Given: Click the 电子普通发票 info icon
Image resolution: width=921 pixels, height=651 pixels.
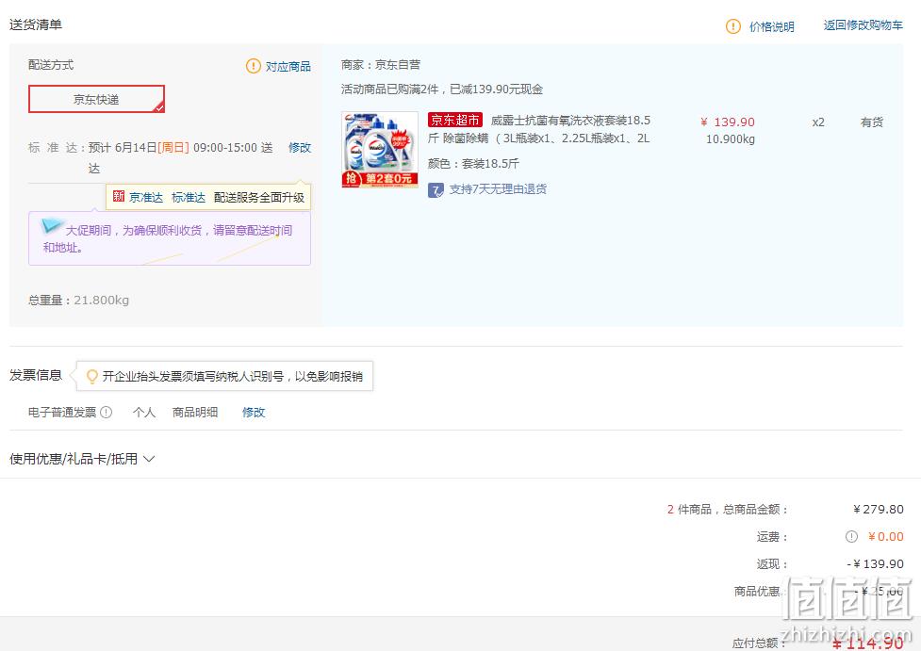Looking at the screenshot, I should pos(107,412).
